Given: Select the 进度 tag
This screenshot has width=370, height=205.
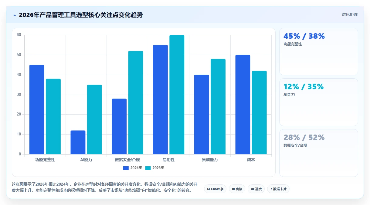Looking at the screenshot, I should 256,189.
